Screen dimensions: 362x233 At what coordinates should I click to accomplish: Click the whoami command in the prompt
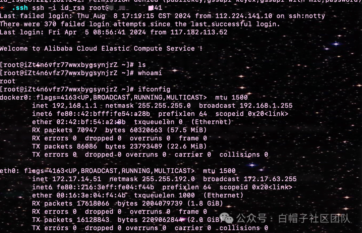(x=150, y=73)
